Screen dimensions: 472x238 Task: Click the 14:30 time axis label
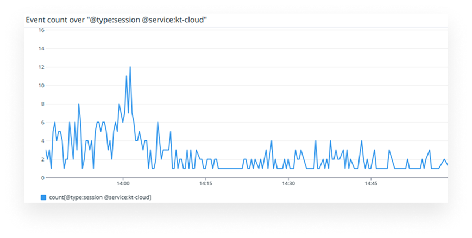pyautogui.click(x=288, y=184)
